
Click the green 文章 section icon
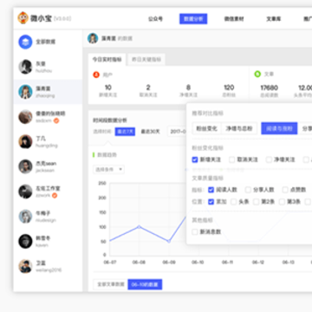257,75
